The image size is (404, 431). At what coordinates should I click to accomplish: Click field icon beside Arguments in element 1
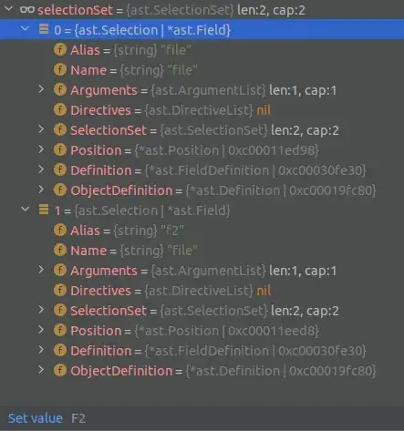click(60, 270)
